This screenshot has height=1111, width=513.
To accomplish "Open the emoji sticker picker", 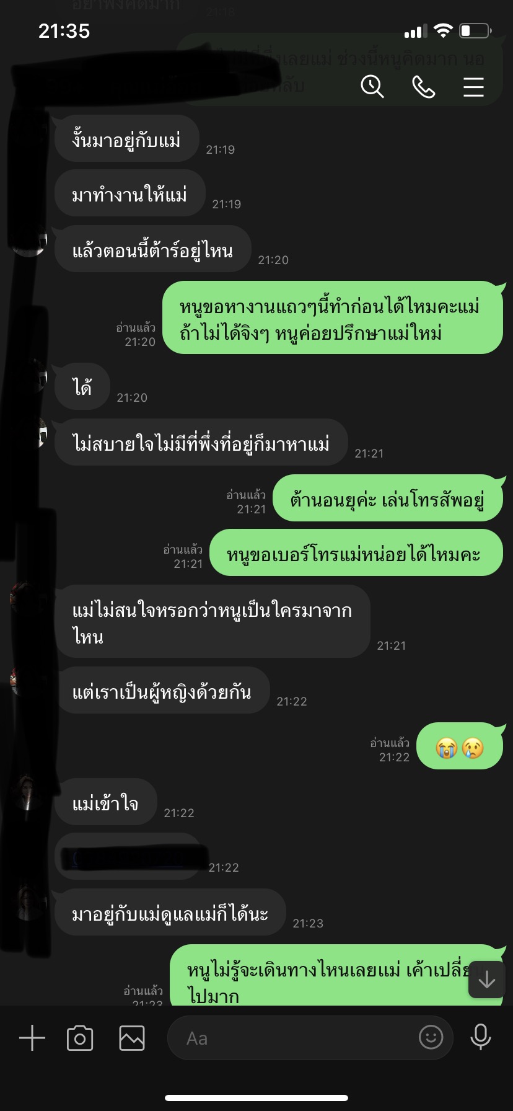I will pyautogui.click(x=431, y=1037).
